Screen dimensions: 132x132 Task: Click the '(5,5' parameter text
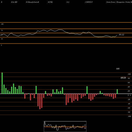point(68,2)
